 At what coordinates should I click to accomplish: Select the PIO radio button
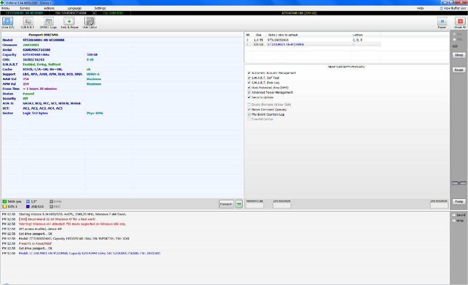pyautogui.click(x=454, y=39)
